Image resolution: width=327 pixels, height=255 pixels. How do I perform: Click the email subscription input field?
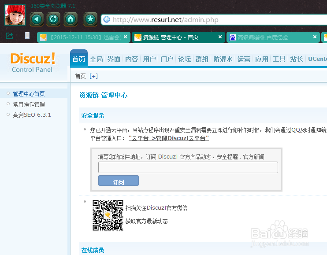(188, 167)
